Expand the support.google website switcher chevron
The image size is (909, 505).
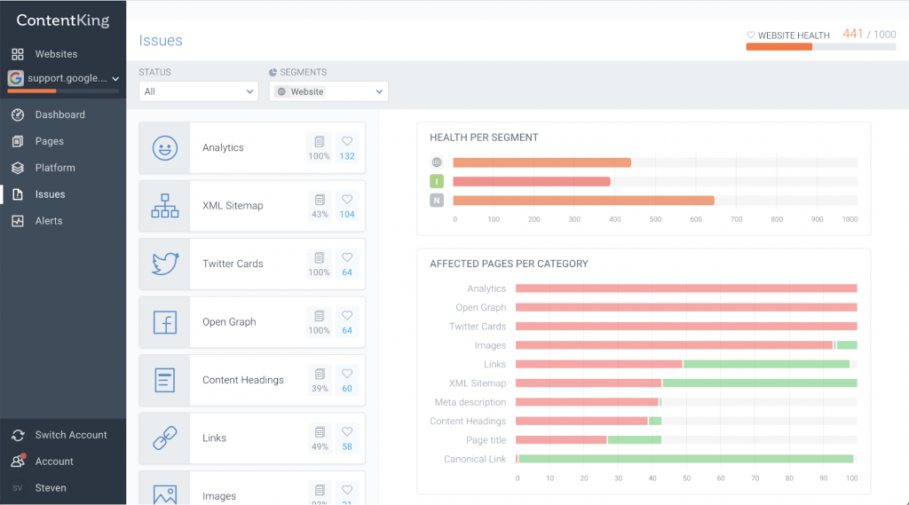pyautogui.click(x=115, y=78)
